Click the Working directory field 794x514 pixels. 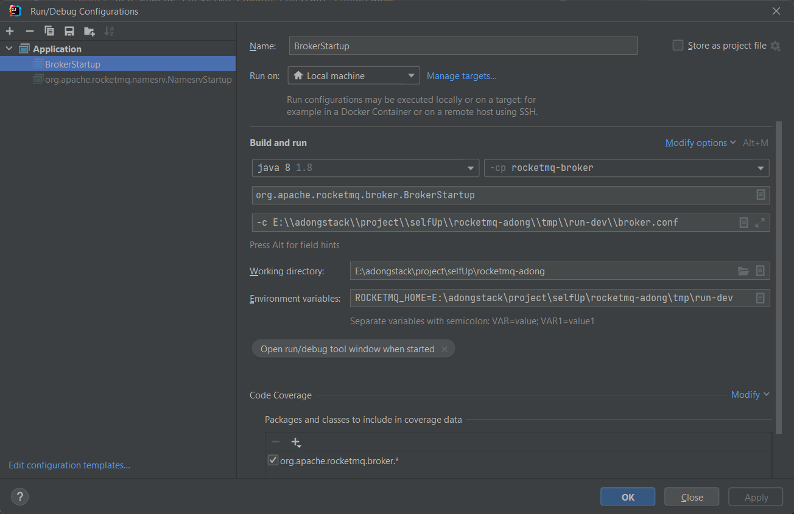point(560,271)
